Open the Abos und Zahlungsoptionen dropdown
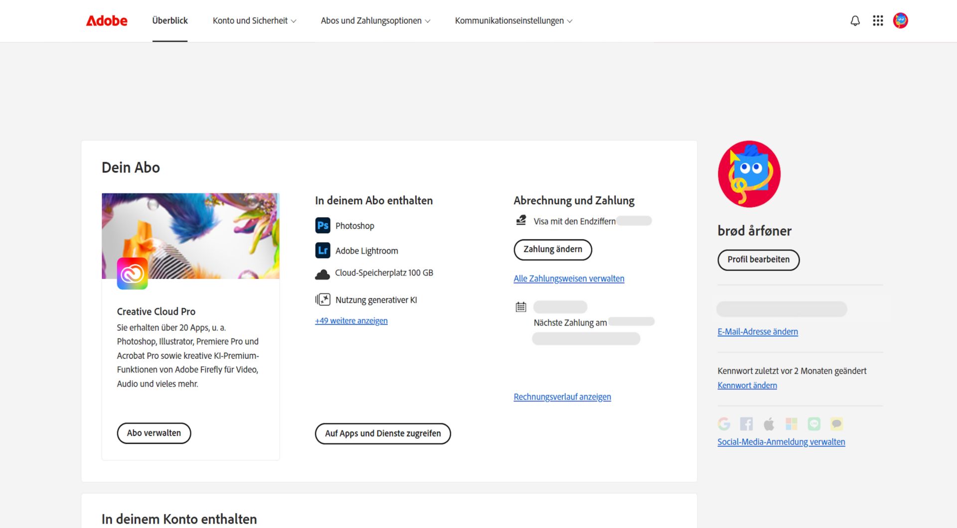 click(375, 20)
